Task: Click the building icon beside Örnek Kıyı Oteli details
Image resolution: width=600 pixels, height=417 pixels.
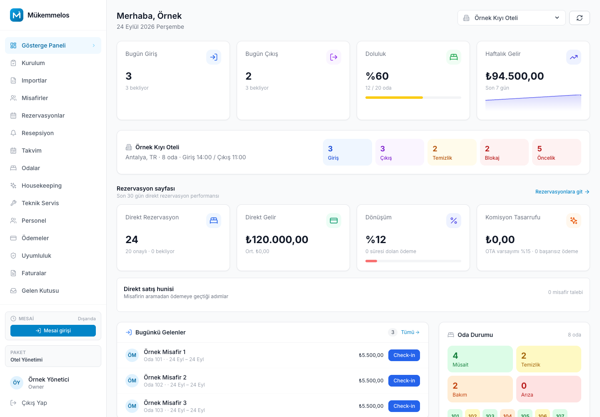Action: [x=129, y=147]
